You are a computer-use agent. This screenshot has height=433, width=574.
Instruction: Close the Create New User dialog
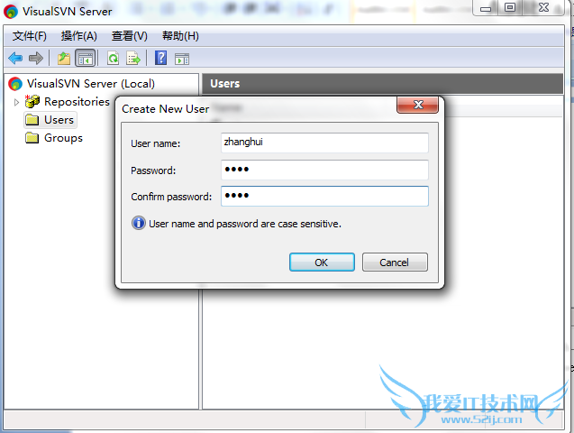click(x=418, y=105)
